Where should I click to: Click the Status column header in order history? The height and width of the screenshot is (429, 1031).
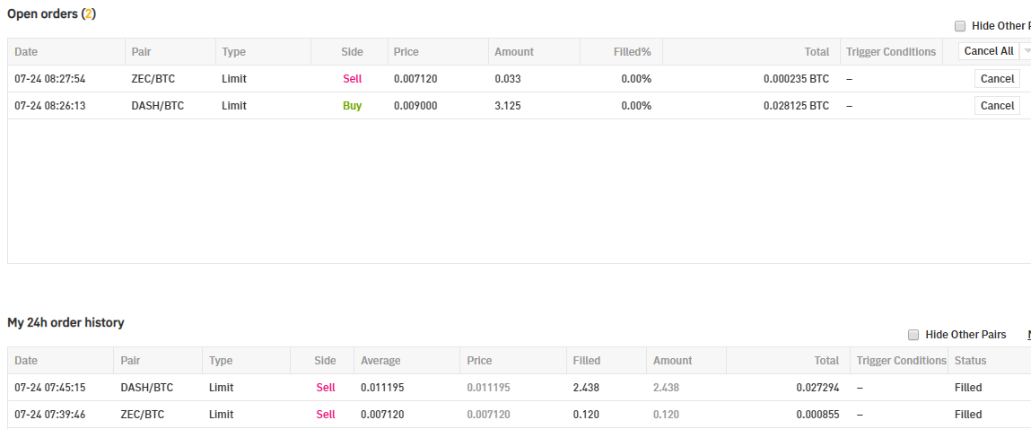point(970,361)
